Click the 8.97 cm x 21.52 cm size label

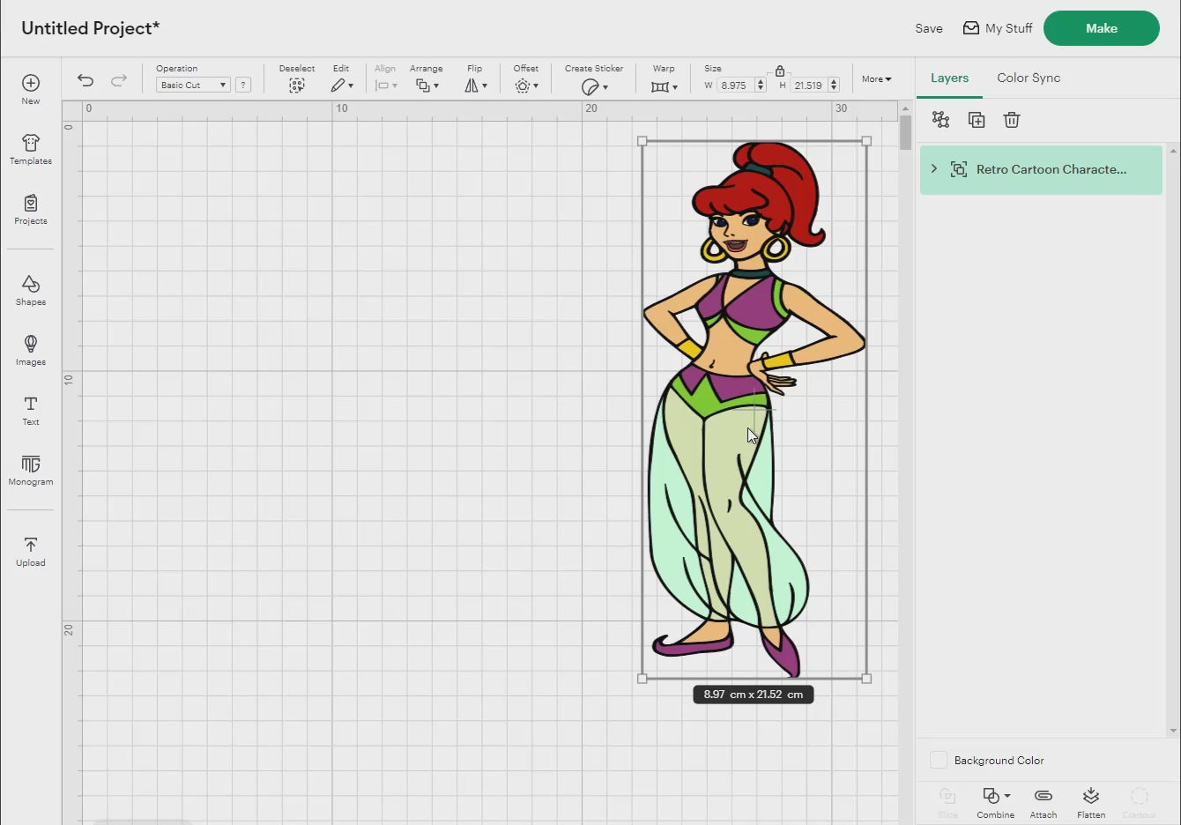pyautogui.click(x=754, y=695)
